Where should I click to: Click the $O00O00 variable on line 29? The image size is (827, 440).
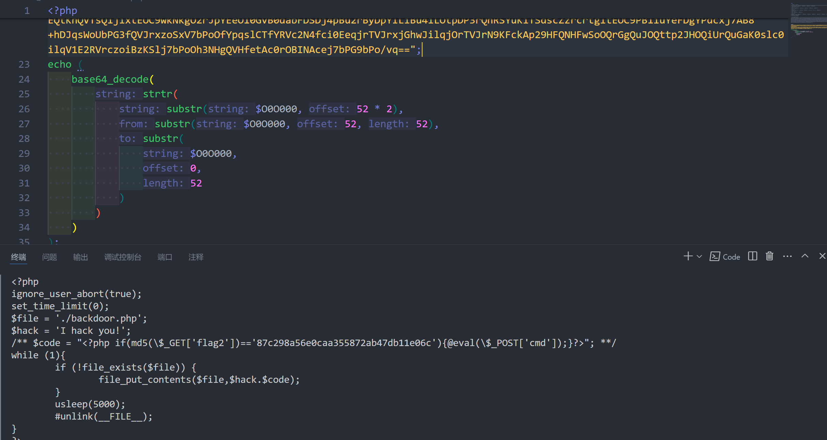pyautogui.click(x=211, y=153)
